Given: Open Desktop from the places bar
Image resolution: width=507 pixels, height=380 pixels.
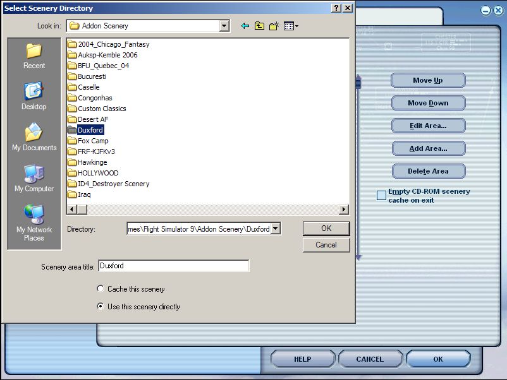Looking at the screenshot, I should coord(34,97).
